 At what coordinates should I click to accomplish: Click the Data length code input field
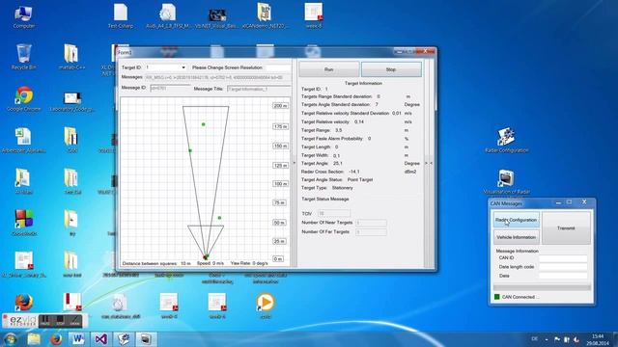point(563,267)
